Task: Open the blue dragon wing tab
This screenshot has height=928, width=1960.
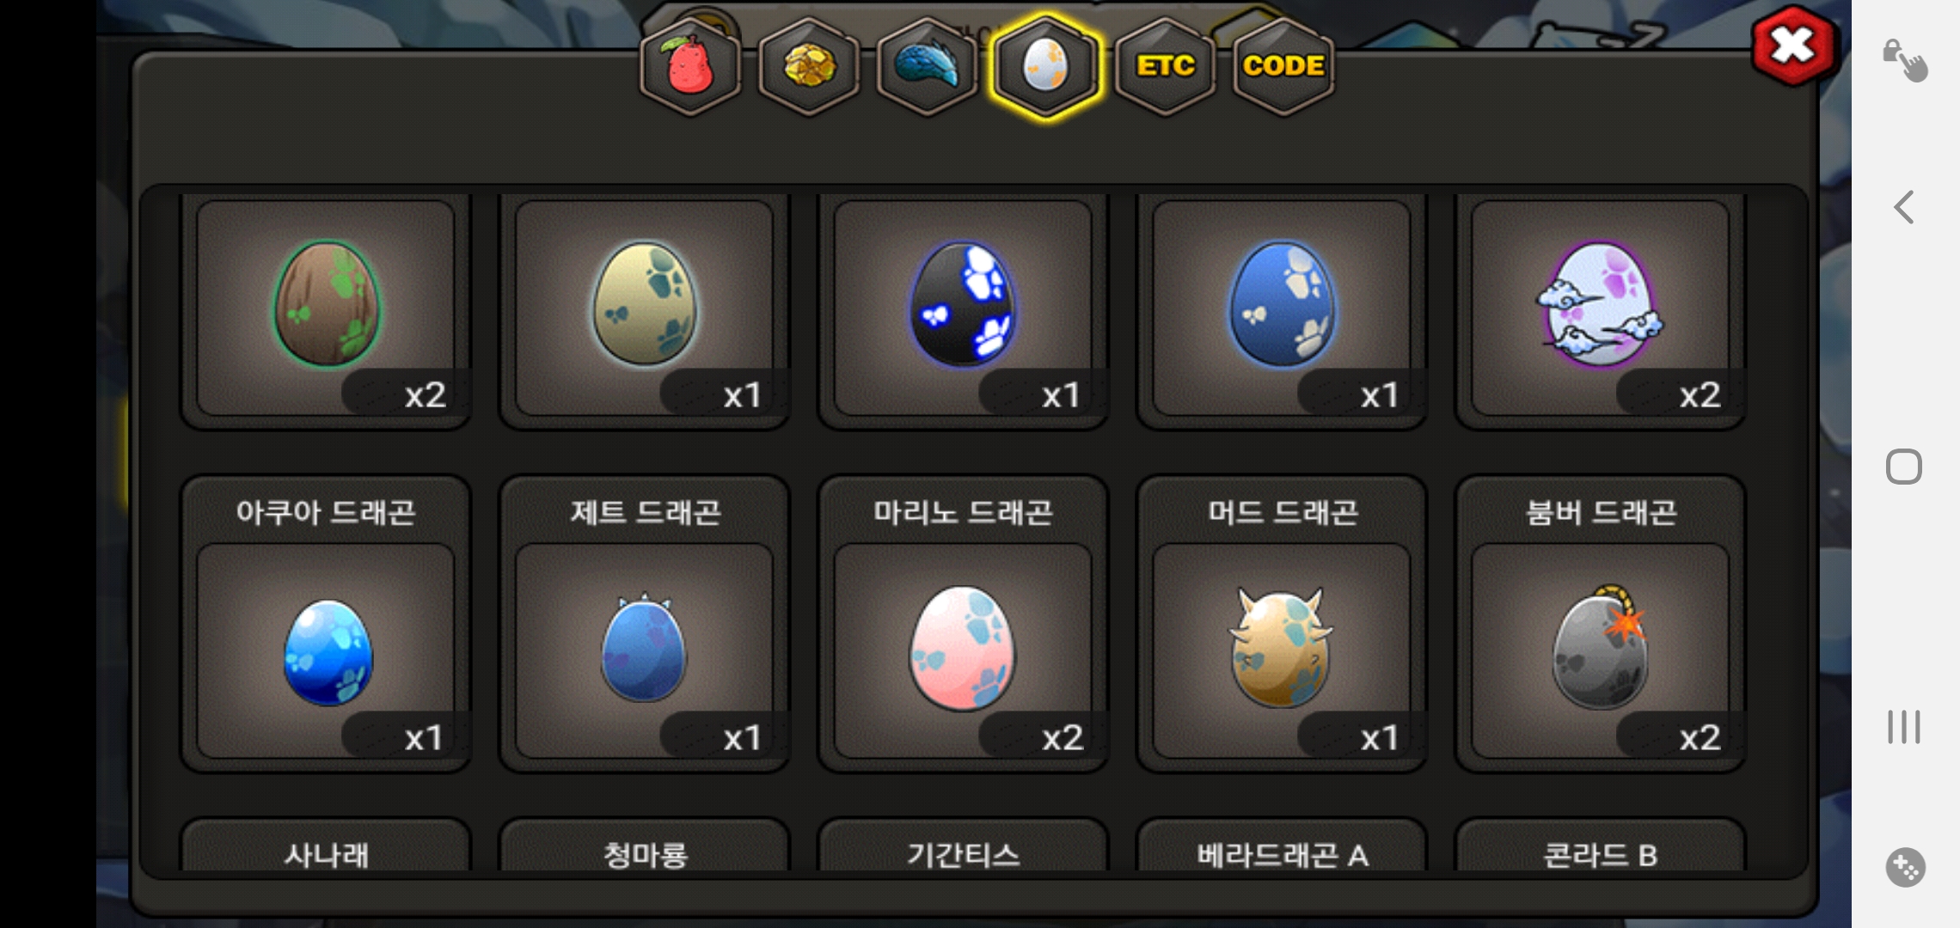Action: coord(928,66)
